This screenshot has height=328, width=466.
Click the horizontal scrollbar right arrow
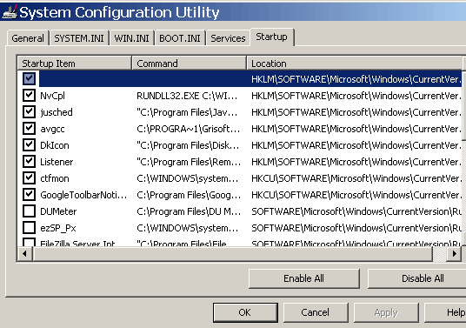[x=454, y=254]
